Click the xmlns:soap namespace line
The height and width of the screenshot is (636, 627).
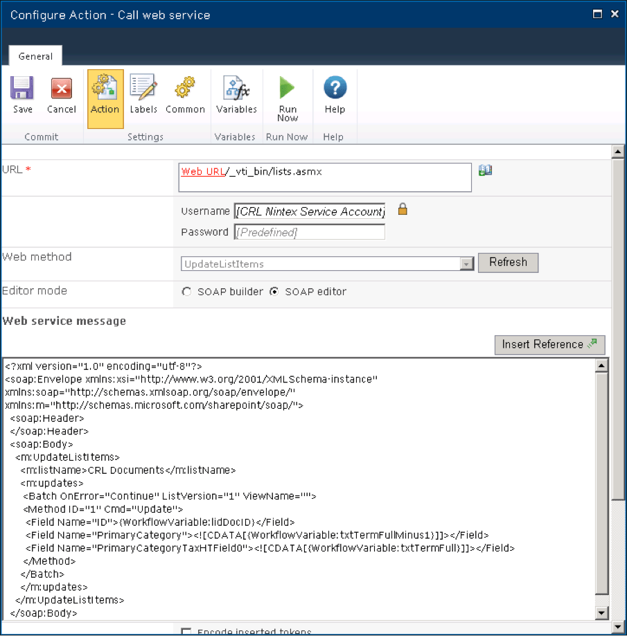tap(150, 392)
